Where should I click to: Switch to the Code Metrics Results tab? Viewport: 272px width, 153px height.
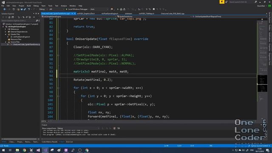(49, 142)
